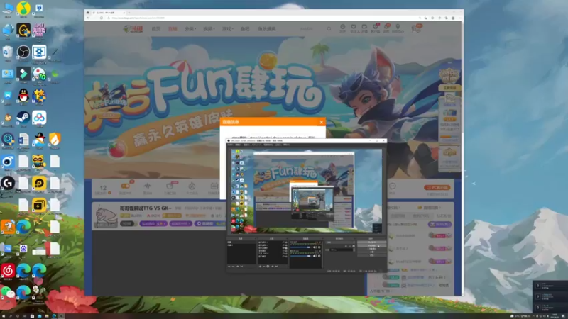Screen dimensions: 568x319
Task: Launch Steam from the desktop
Action: click(x=23, y=118)
